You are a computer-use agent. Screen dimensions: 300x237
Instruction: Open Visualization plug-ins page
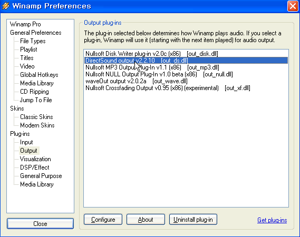point(35,159)
